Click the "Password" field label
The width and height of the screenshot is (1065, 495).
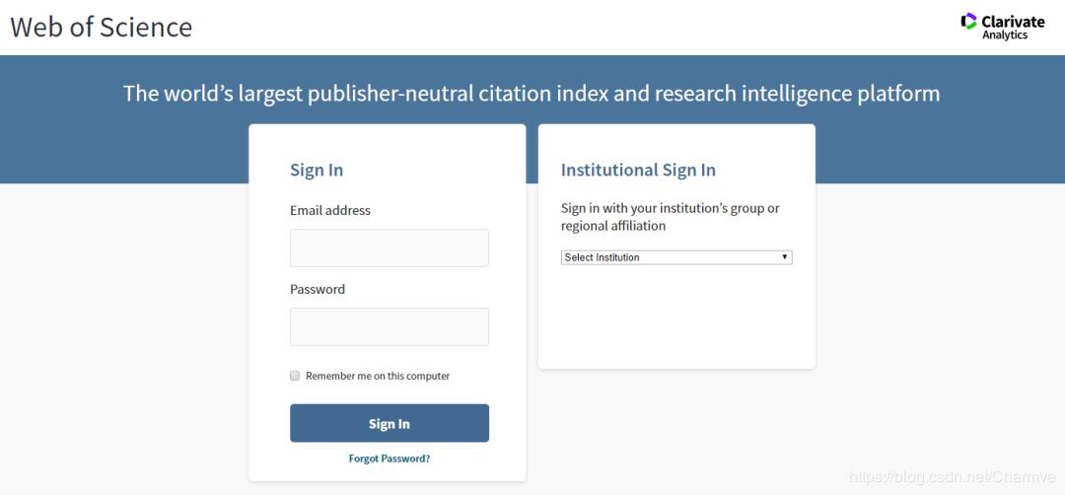pos(318,289)
